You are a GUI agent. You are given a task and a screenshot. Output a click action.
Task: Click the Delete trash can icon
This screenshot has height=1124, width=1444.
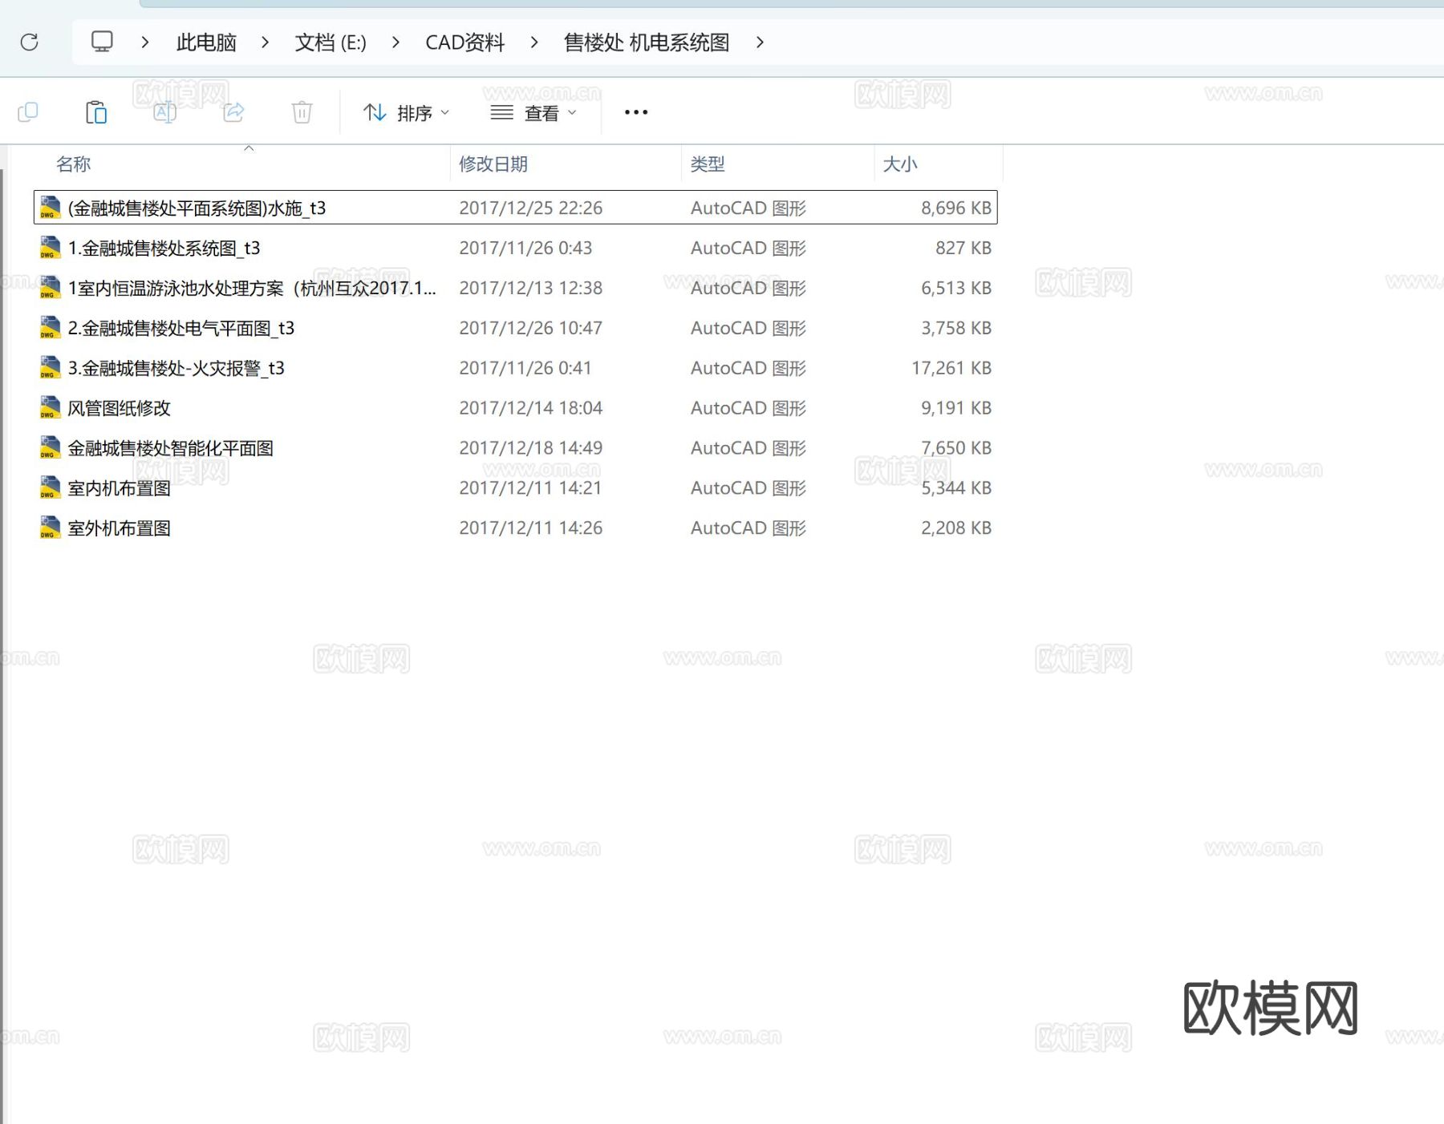(x=302, y=112)
